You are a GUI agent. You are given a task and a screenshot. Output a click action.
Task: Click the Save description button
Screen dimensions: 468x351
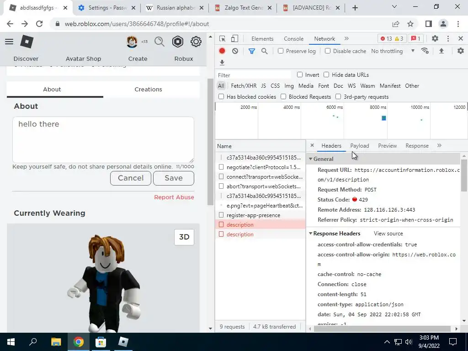173,178
